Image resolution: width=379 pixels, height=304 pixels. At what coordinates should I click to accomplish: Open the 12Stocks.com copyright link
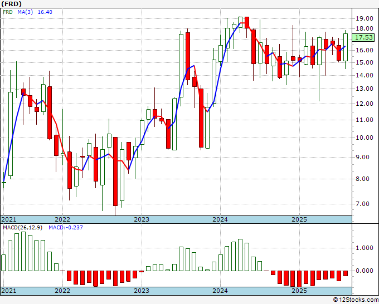click(356, 300)
